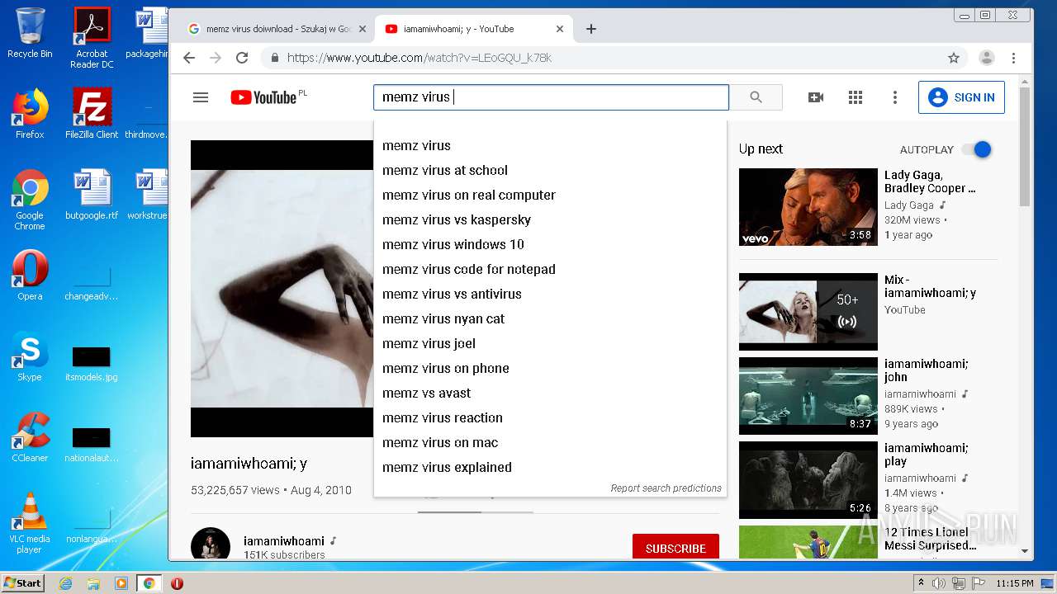The height and width of the screenshot is (594, 1057).
Task: Choose suggestion 'memz virus code for notepad'
Action: [550, 269]
